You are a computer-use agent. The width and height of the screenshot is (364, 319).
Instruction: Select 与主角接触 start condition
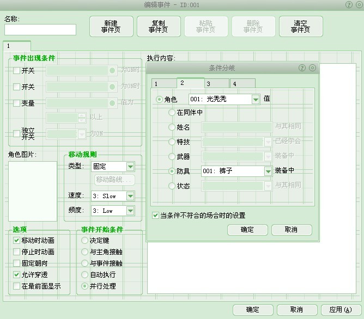point(84,251)
